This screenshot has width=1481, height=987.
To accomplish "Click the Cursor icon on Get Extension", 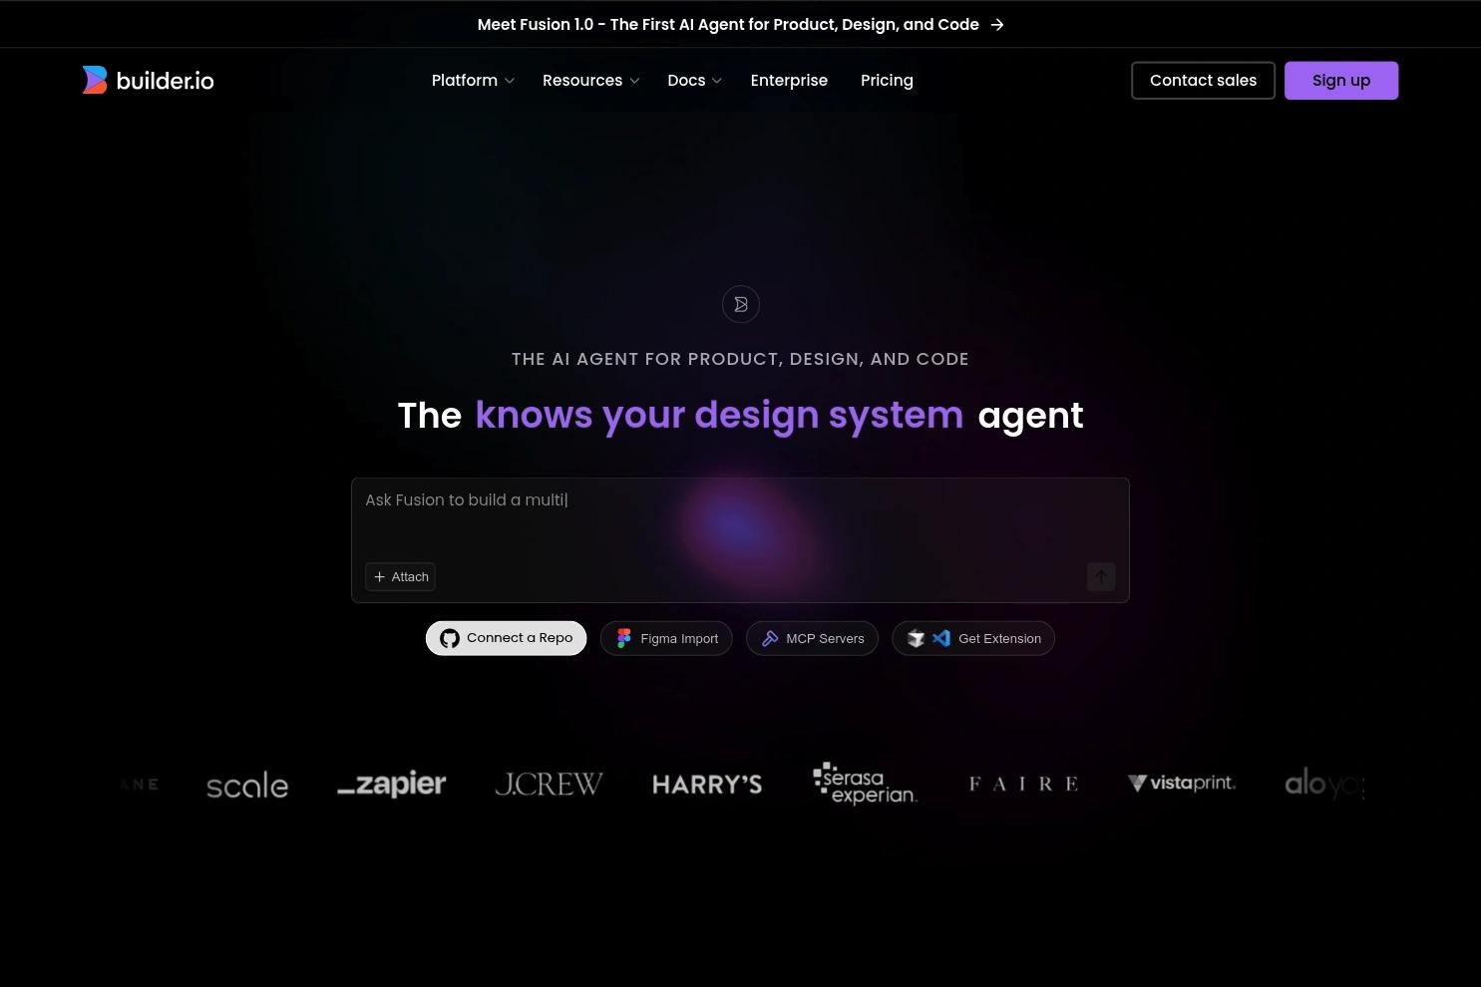I will (x=916, y=638).
